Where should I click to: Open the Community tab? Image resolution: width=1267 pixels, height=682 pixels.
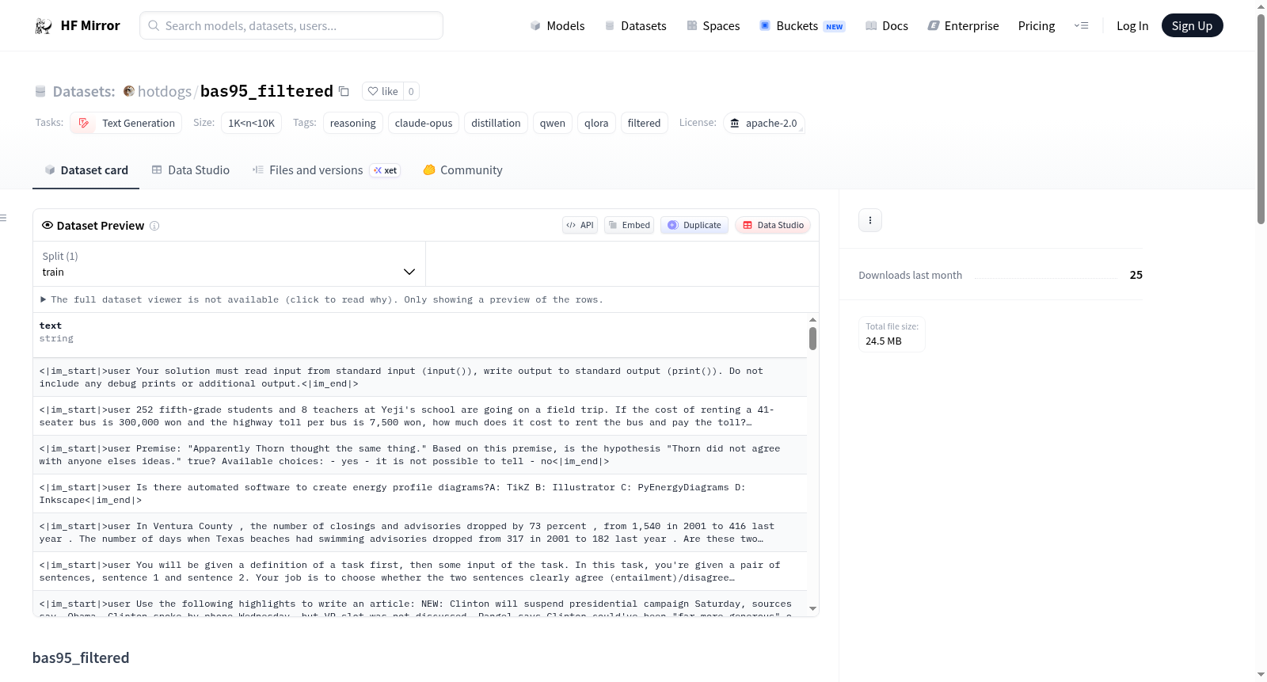tap(463, 170)
